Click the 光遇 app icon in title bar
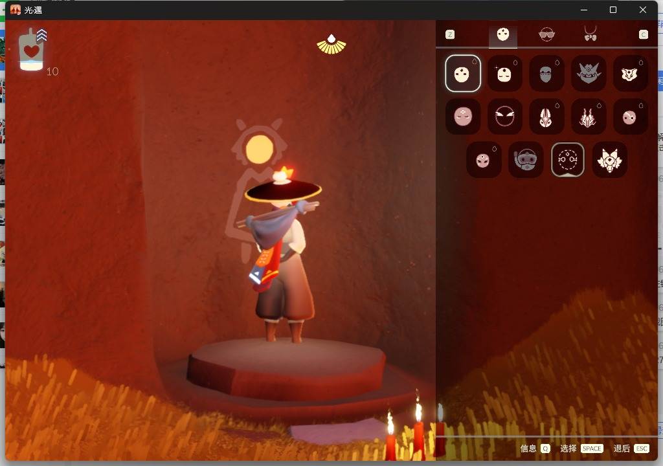The image size is (663, 466). [16, 10]
